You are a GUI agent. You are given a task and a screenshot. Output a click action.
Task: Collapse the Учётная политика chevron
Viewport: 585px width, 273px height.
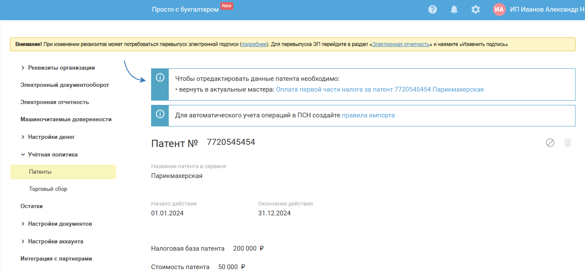point(23,154)
